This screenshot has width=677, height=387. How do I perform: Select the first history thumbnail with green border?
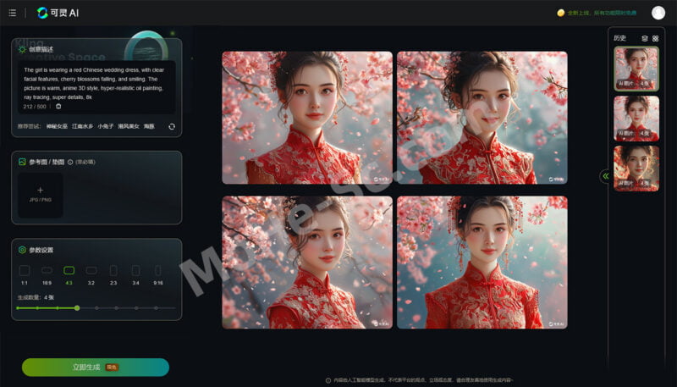636,69
